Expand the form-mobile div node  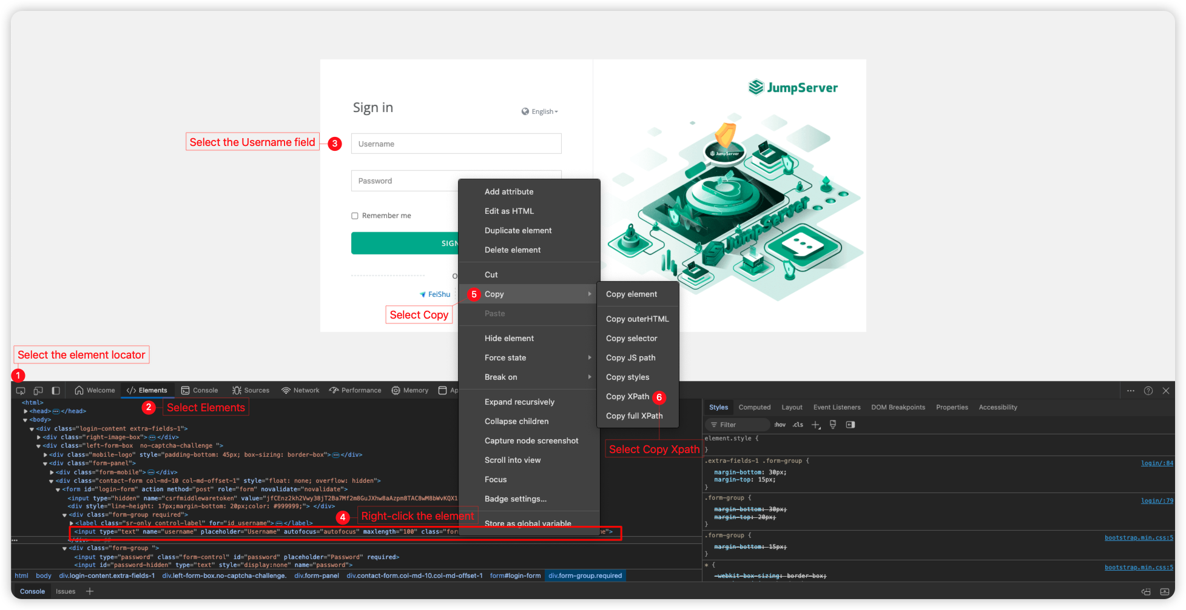point(52,472)
